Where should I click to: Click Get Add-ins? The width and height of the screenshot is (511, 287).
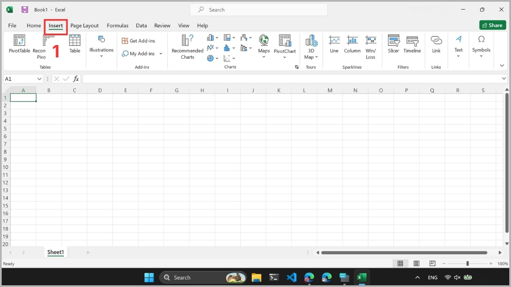tap(138, 41)
